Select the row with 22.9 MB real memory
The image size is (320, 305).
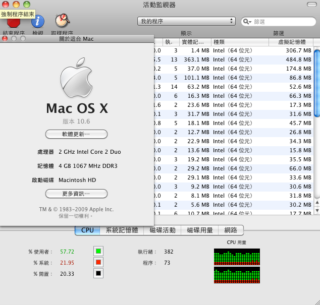(234, 141)
